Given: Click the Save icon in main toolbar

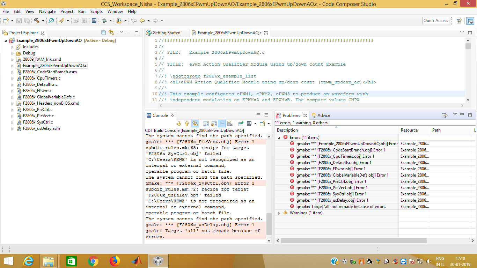Looking at the screenshot, I should coord(19,21).
